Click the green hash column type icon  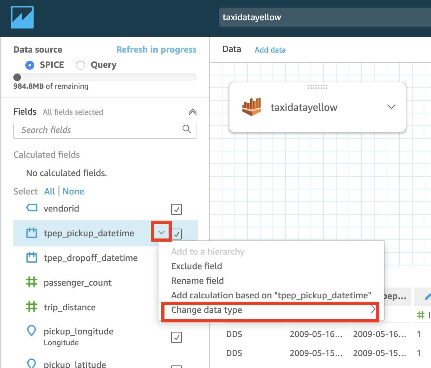[x=421, y=315]
